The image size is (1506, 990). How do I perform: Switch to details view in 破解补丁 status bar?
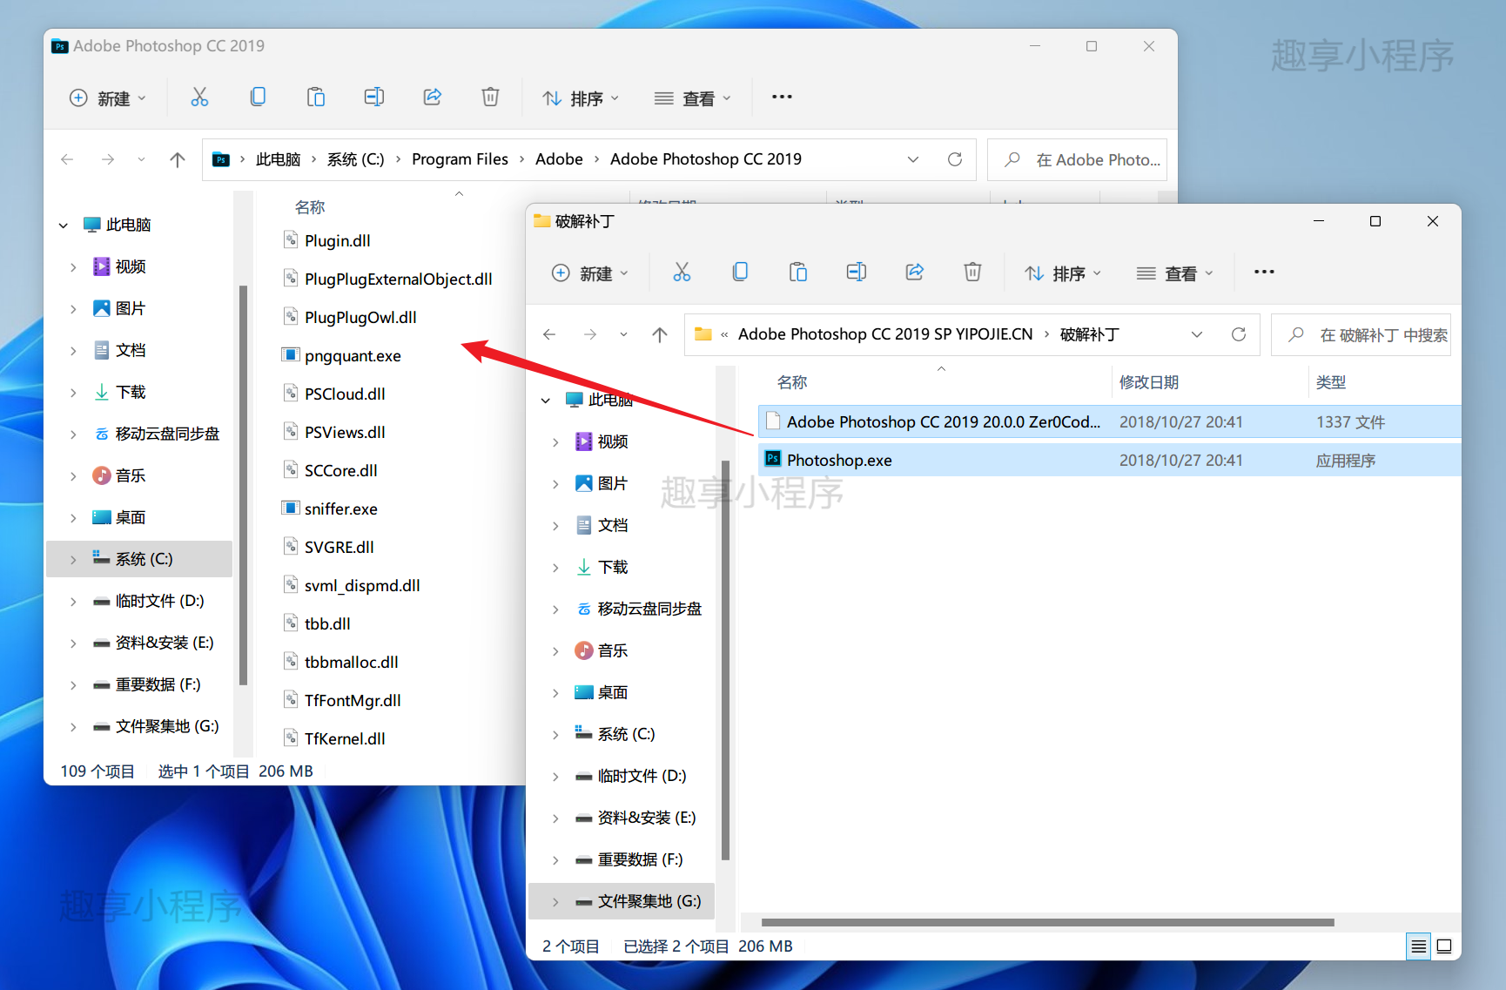(x=1418, y=946)
